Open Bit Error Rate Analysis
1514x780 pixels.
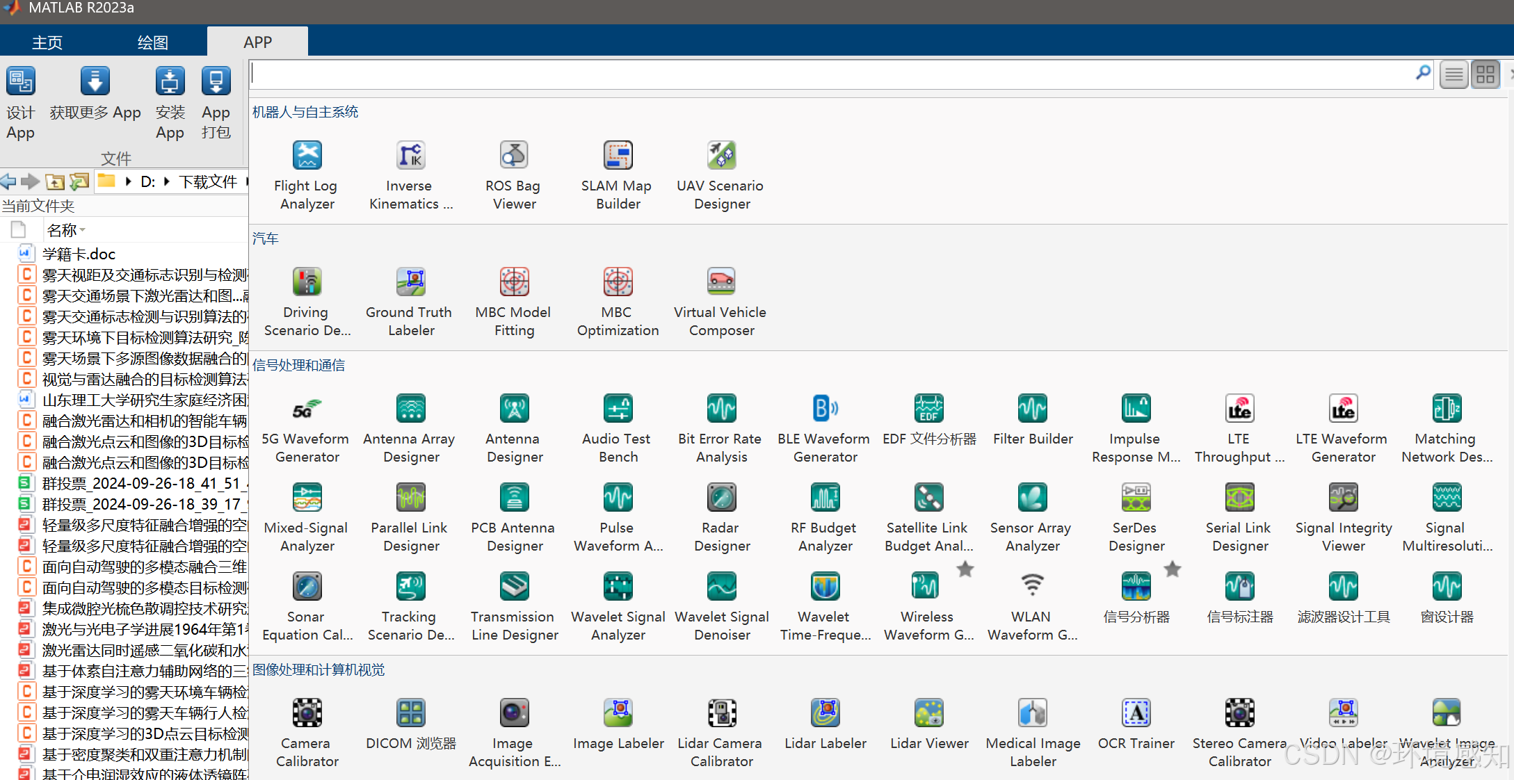(721, 428)
